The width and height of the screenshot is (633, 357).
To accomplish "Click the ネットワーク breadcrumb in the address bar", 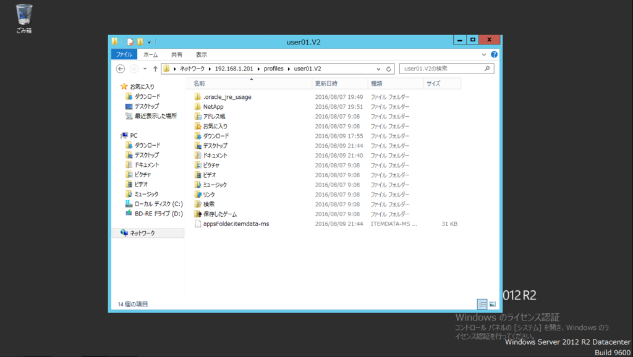I will 192,69.
